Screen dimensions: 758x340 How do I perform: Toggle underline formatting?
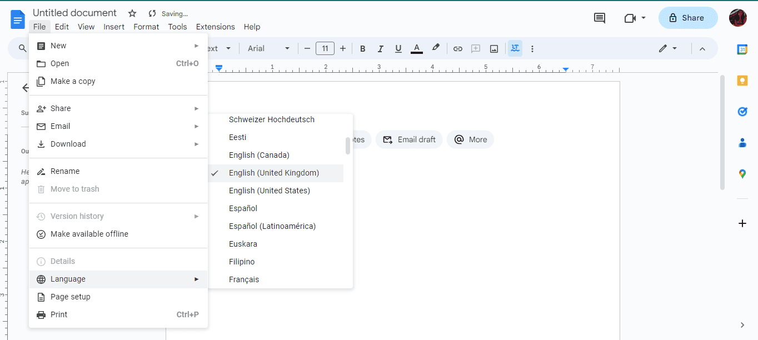398,48
